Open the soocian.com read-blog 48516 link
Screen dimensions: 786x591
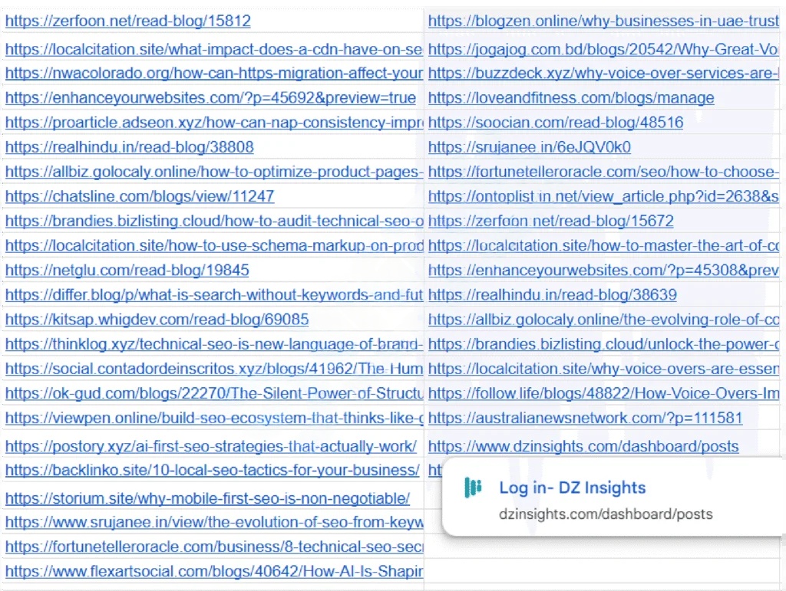point(556,122)
